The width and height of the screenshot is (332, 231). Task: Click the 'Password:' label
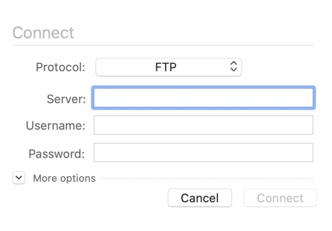56,153
